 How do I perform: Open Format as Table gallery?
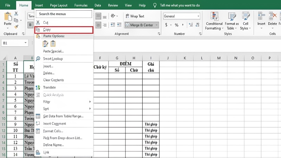pos(232,21)
